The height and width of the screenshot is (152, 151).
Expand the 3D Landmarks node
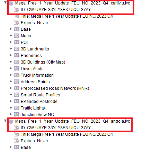(x=11, y=49)
